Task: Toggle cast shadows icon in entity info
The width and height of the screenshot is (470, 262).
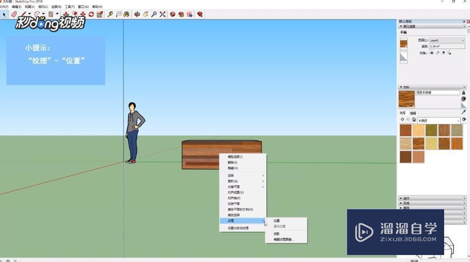Action: (x=443, y=53)
